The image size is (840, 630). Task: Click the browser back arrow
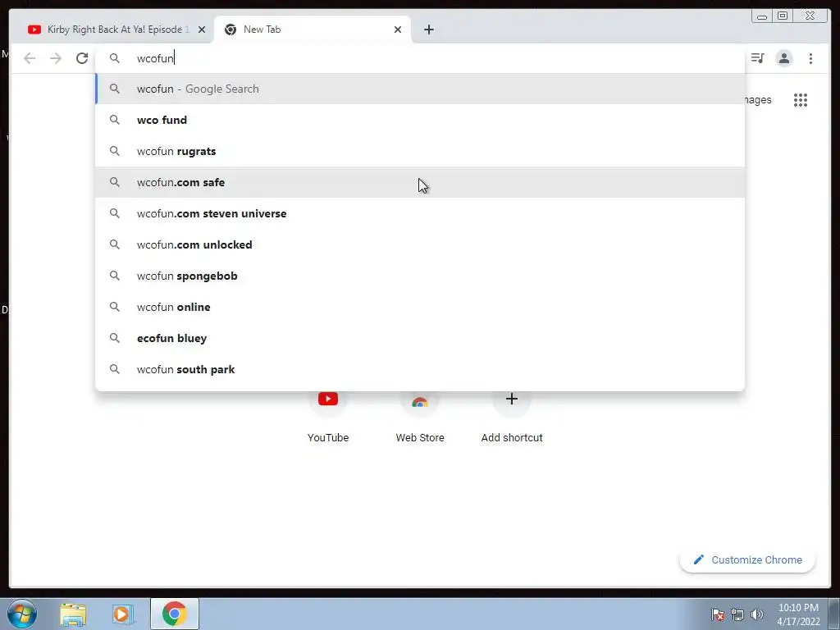[x=30, y=58]
